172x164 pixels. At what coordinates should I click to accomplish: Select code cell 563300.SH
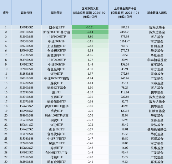click(x=26, y=60)
